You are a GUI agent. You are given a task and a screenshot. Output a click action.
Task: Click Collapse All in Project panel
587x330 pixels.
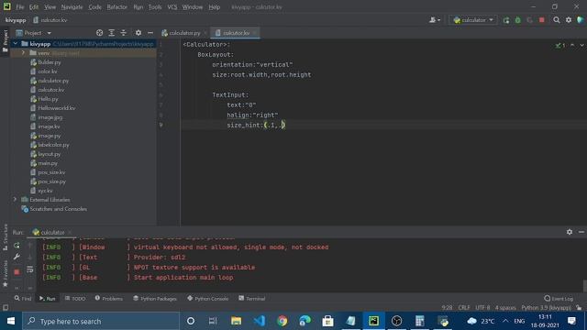pos(124,33)
